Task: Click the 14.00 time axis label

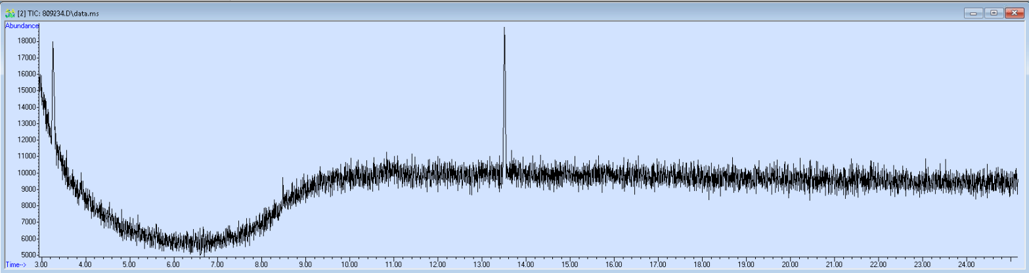Action: pyautogui.click(x=525, y=264)
